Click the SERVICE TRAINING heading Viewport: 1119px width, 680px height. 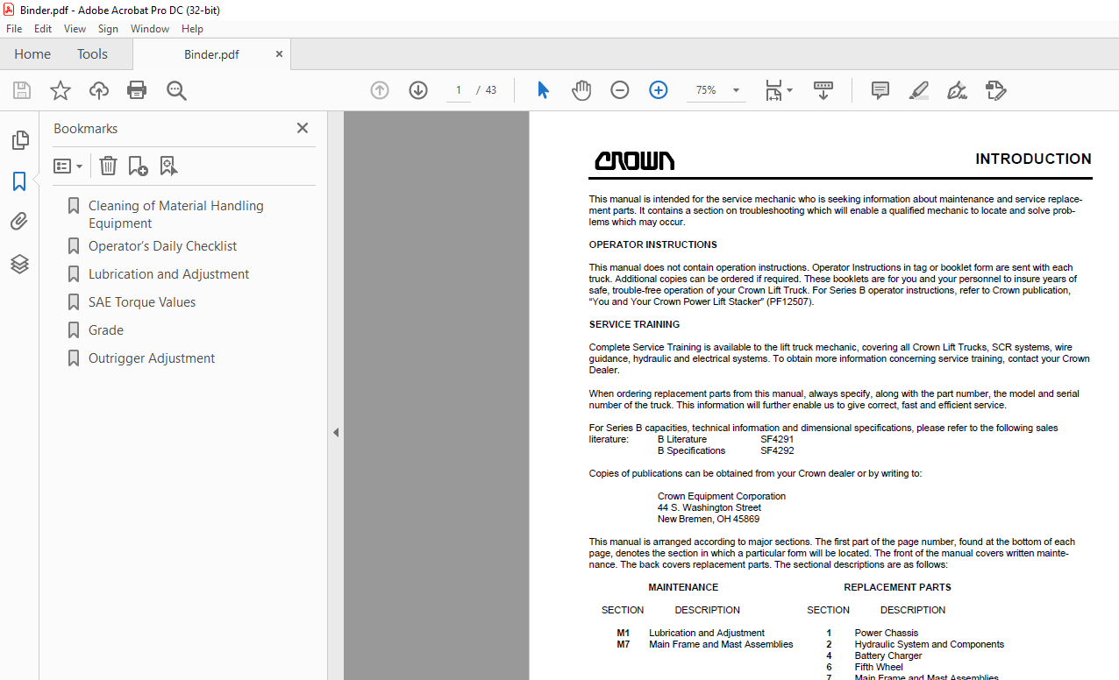tap(634, 324)
